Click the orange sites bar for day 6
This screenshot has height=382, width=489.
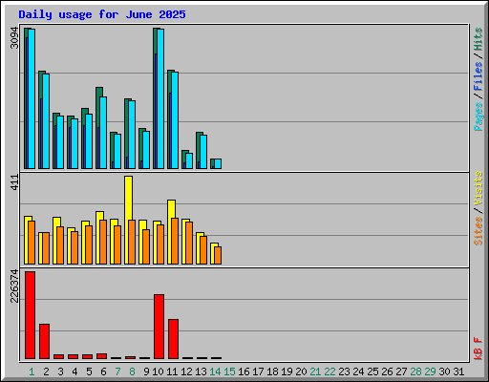point(103,242)
